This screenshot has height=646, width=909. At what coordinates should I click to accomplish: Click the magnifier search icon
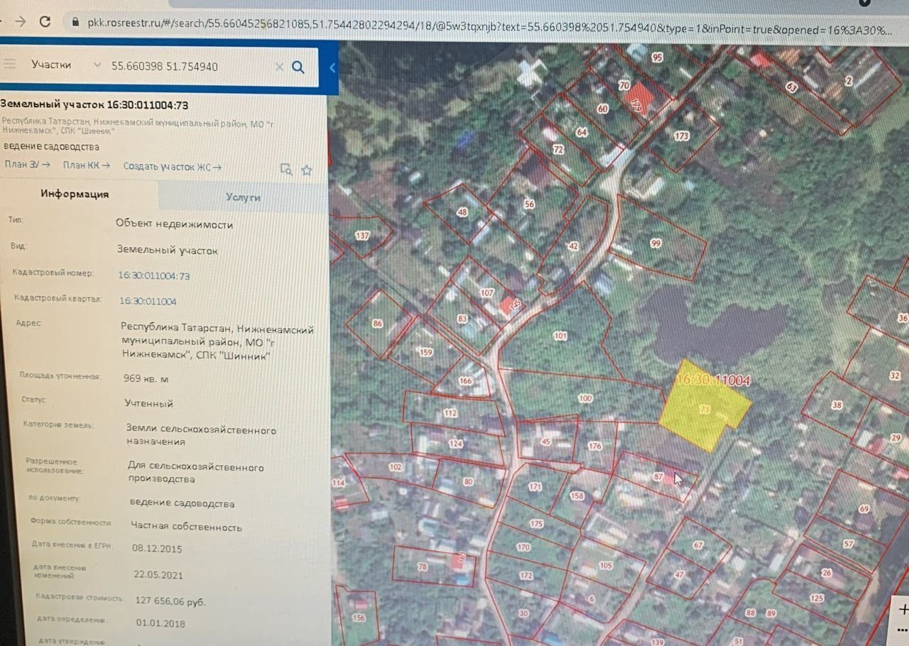pyautogui.click(x=298, y=67)
